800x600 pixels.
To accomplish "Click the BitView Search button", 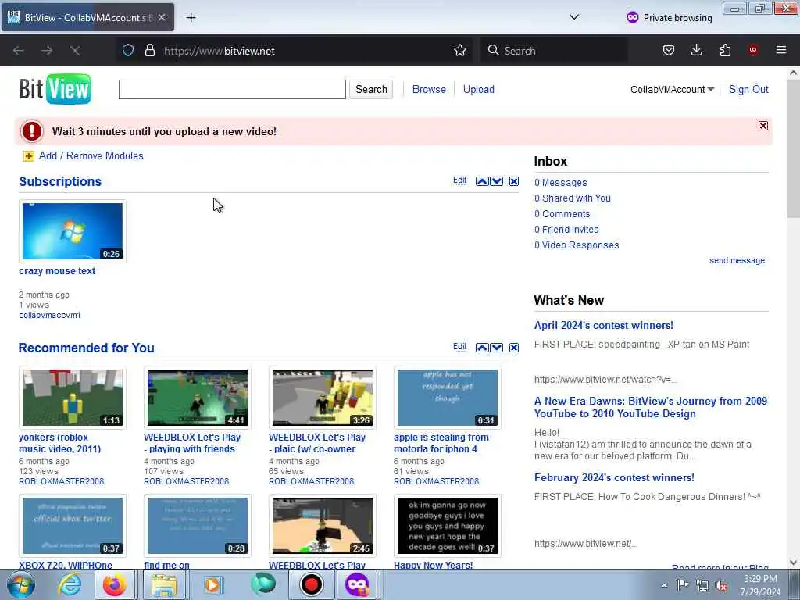I will tap(371, 89).
